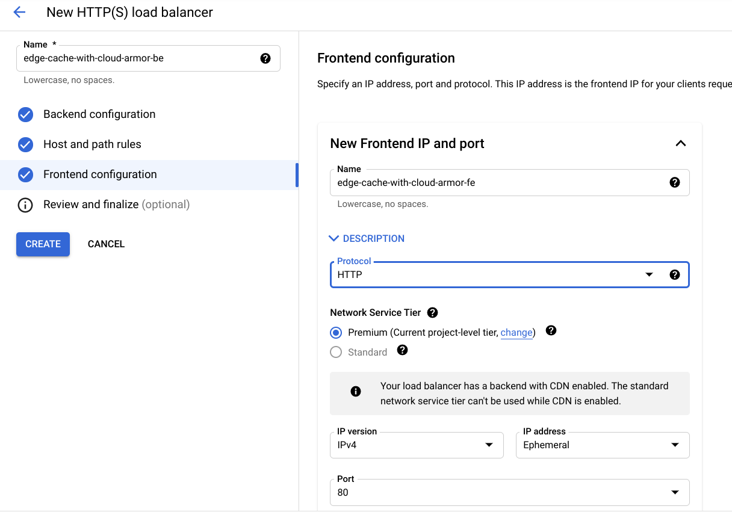This screenshot has width=732, height=512.
Task: Click help icon in load balancer Name field
Action: click(x=265, y=58)
